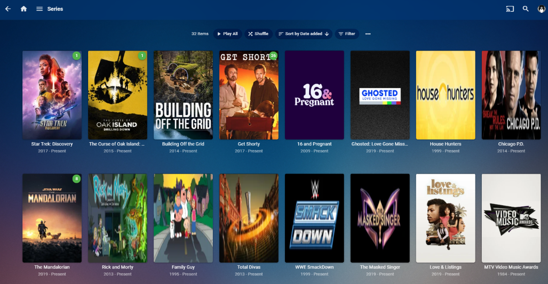
Task: Click the home icon in the header
Action: coord(23,8)
